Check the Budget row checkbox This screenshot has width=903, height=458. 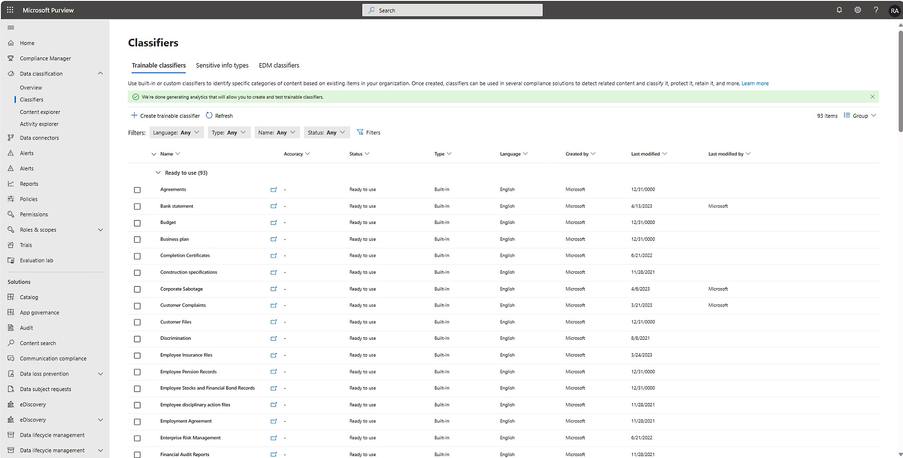(x=137, y=223)
